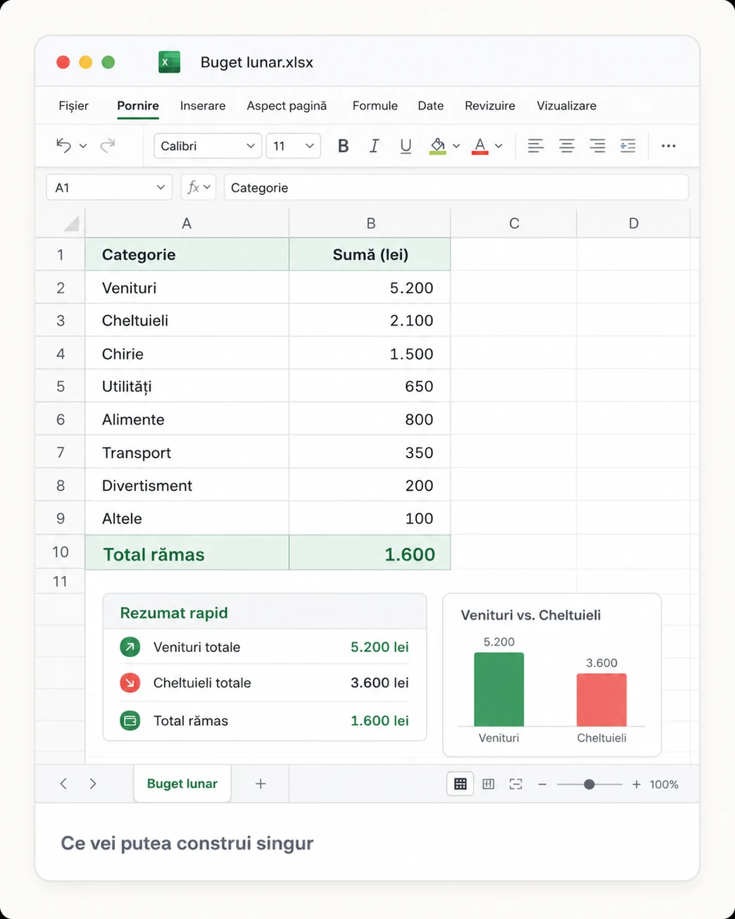This screenshot has width=735, height=919.
Task: Expand the font color options arrow
Action: (x=498, y=146)
